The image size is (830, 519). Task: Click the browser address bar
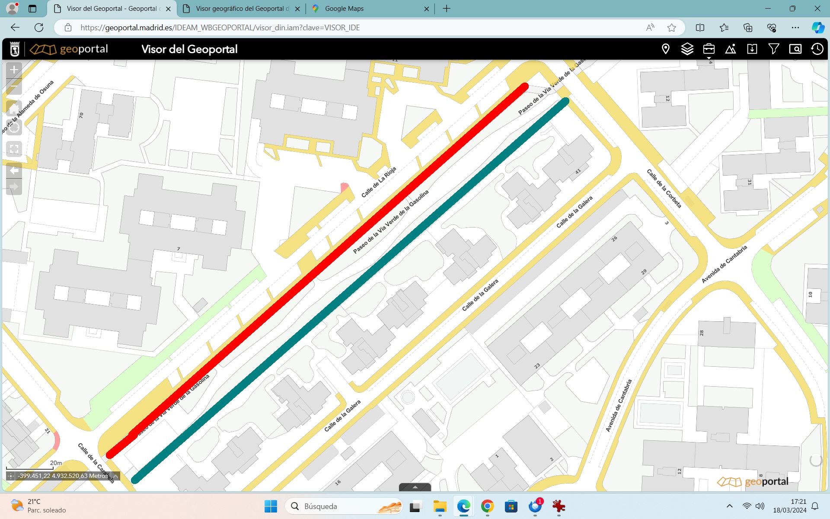[x=346, y=28]
